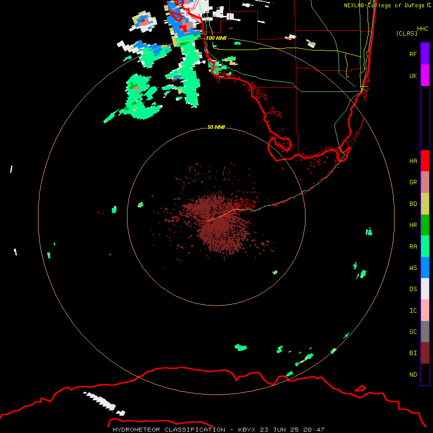433x433 pixels.
Task: Click the HR dark green swatch
Action: (x=425, y=225)
